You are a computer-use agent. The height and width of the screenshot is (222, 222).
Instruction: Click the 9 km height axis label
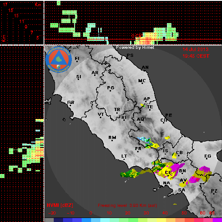(26, 27)
